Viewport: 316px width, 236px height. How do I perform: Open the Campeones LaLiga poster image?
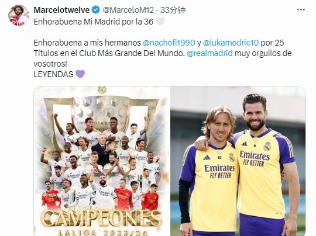(x=102, y=161)
